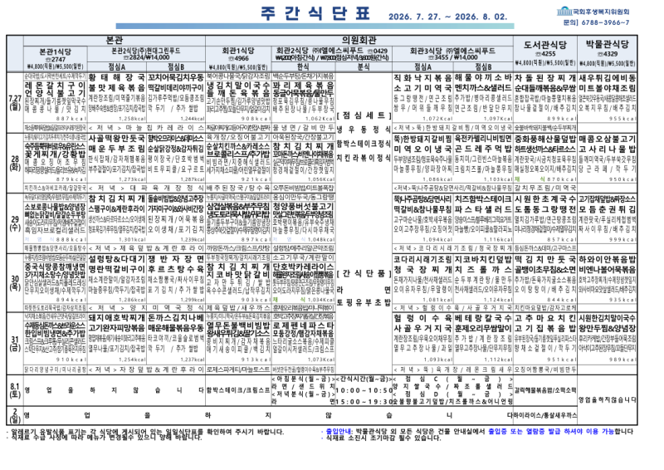Click the dinner entry 마늘칩카레라이스
Screen dimensions: 664x470
(x=165, y=127)
